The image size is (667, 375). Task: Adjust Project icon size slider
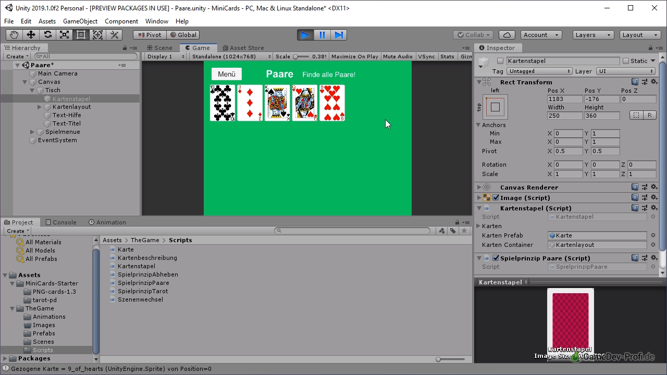pyautogui.click(x=451, y=359)
